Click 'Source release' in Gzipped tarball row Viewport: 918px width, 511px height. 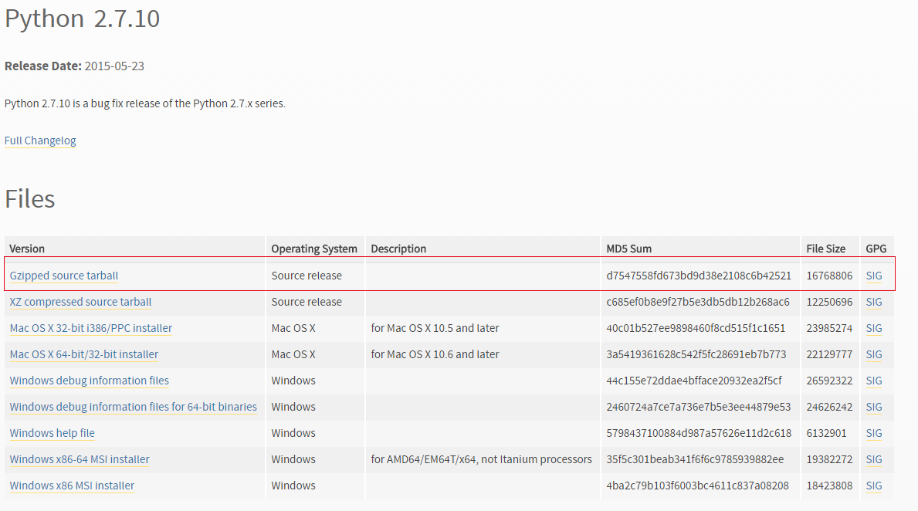pos(307,276)
